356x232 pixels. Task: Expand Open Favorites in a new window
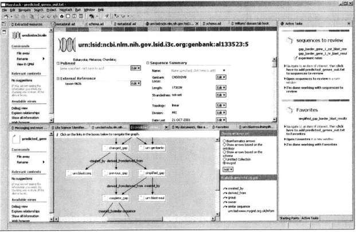[285, 139]
